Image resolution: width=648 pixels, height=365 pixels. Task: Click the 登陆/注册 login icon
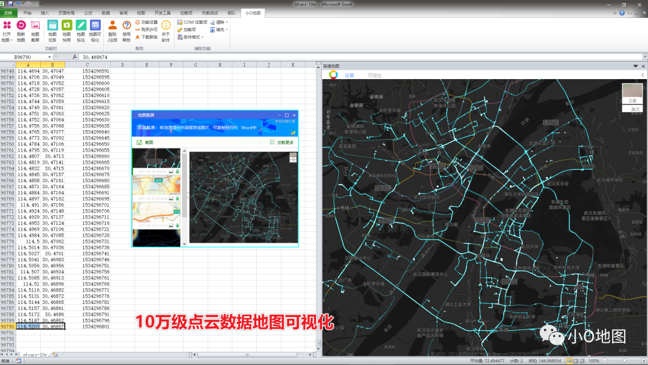pos(112,26)
